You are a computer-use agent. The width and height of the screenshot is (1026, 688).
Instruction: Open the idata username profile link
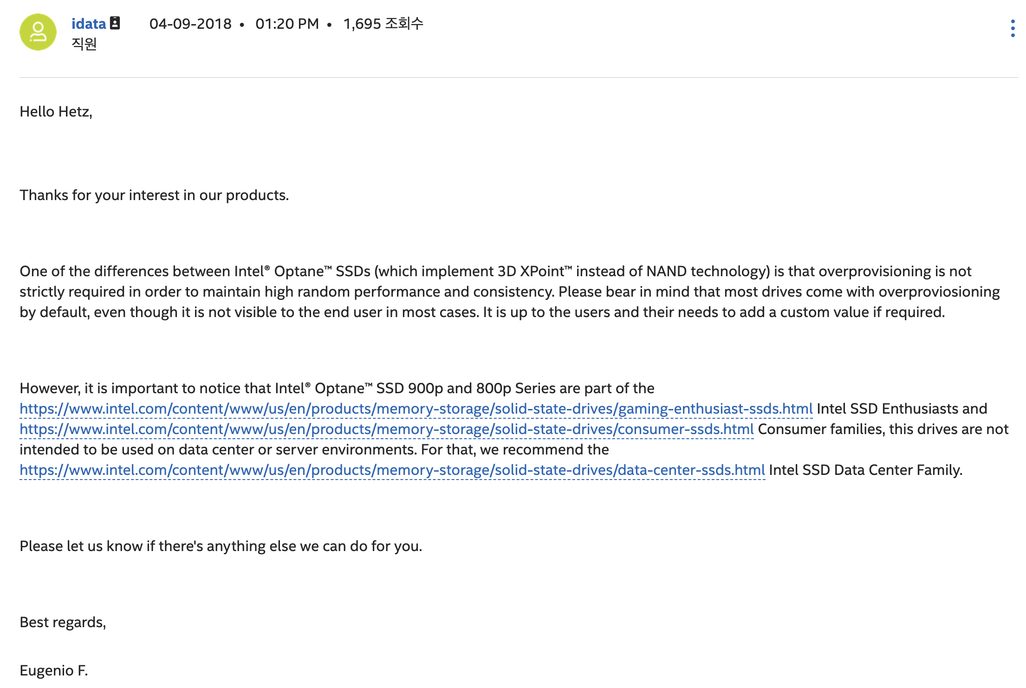pos(89,23)
